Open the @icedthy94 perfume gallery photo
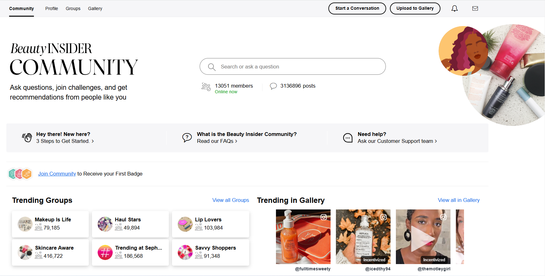Image resolution: width=545 pixels, height=276 pixels. click(363, 237)
